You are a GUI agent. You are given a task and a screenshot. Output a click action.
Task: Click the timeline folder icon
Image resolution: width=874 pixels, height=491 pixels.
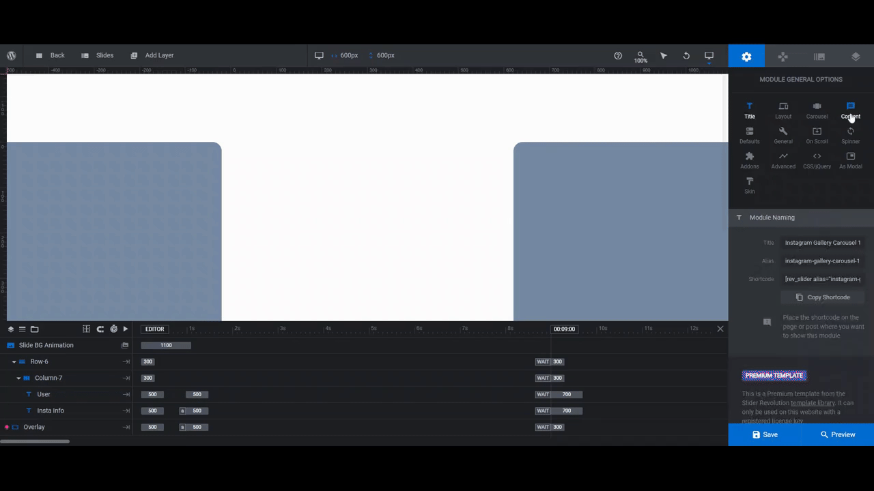coord(35,329)
